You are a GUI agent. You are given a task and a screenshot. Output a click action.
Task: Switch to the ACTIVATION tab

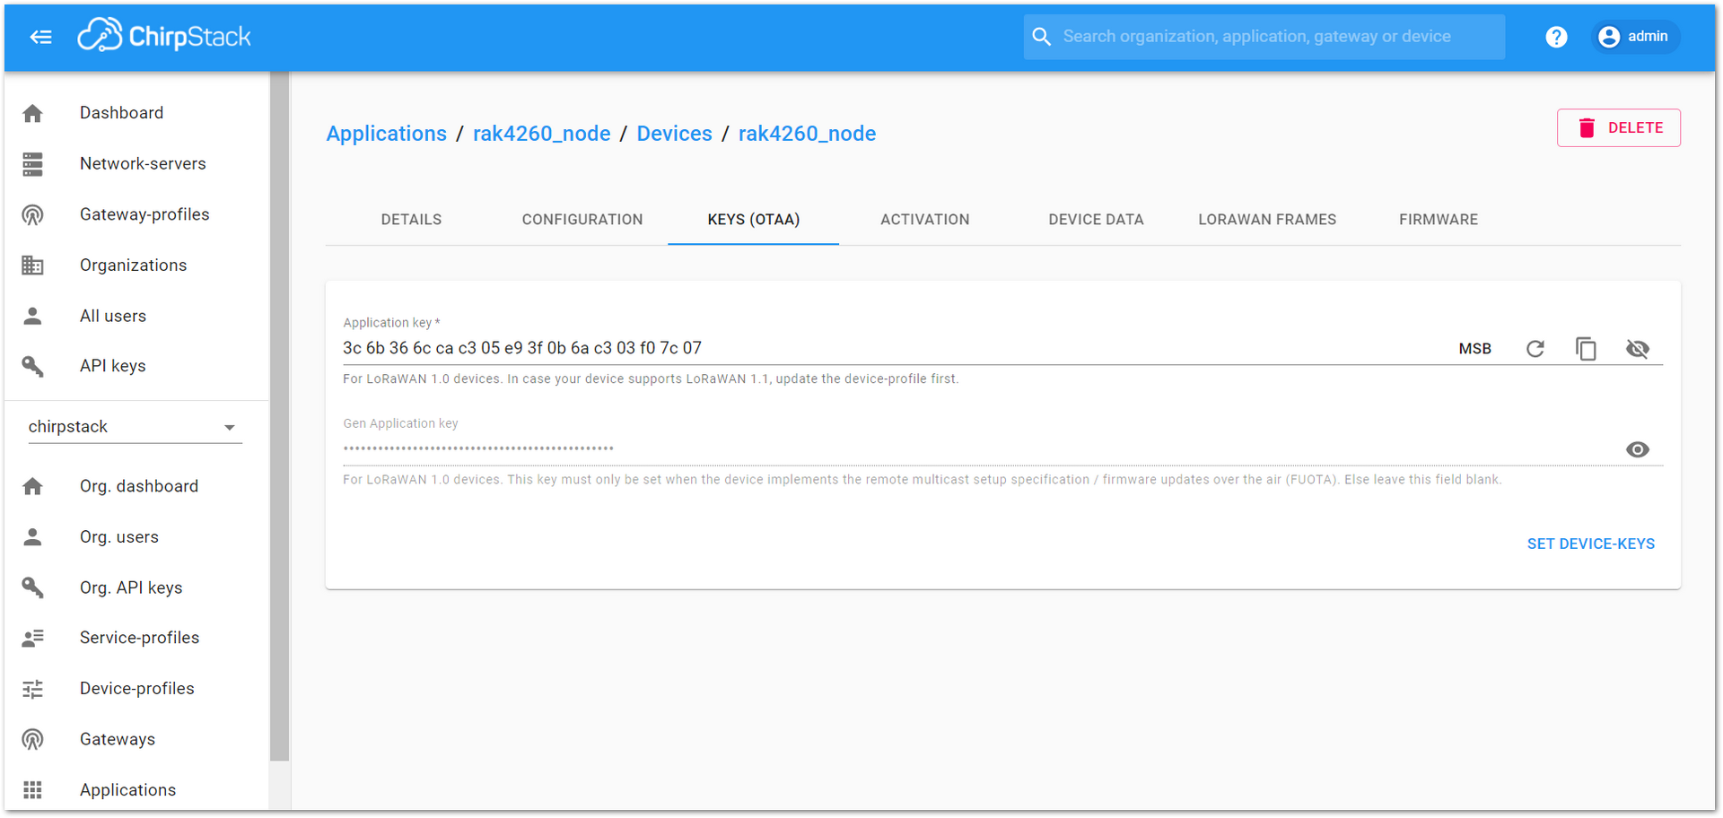click(925, 220)
